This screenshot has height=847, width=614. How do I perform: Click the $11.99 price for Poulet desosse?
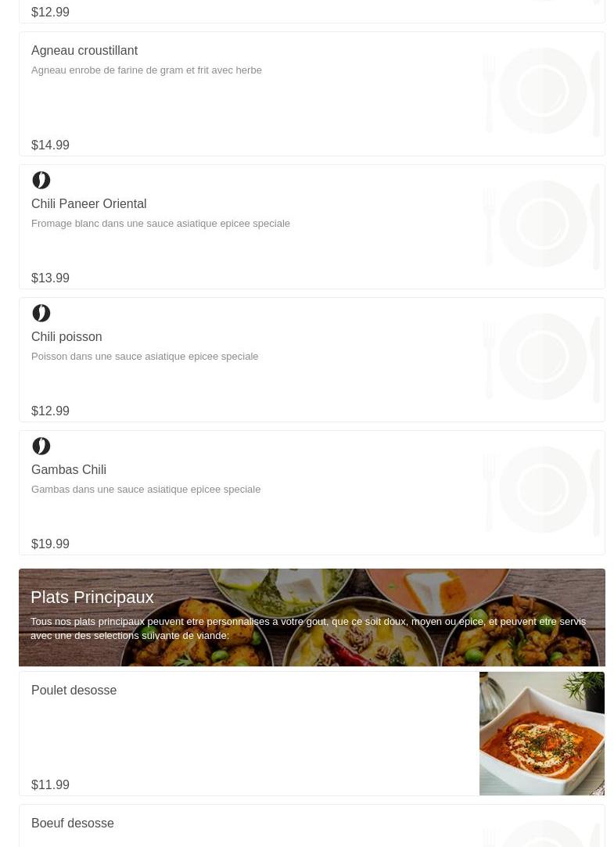point(50,784)
